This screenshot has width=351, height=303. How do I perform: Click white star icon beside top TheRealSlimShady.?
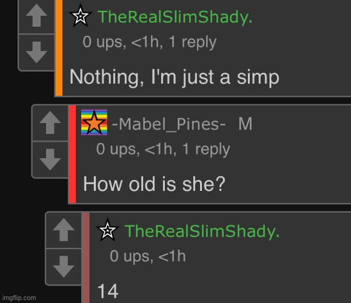point(81,16)
